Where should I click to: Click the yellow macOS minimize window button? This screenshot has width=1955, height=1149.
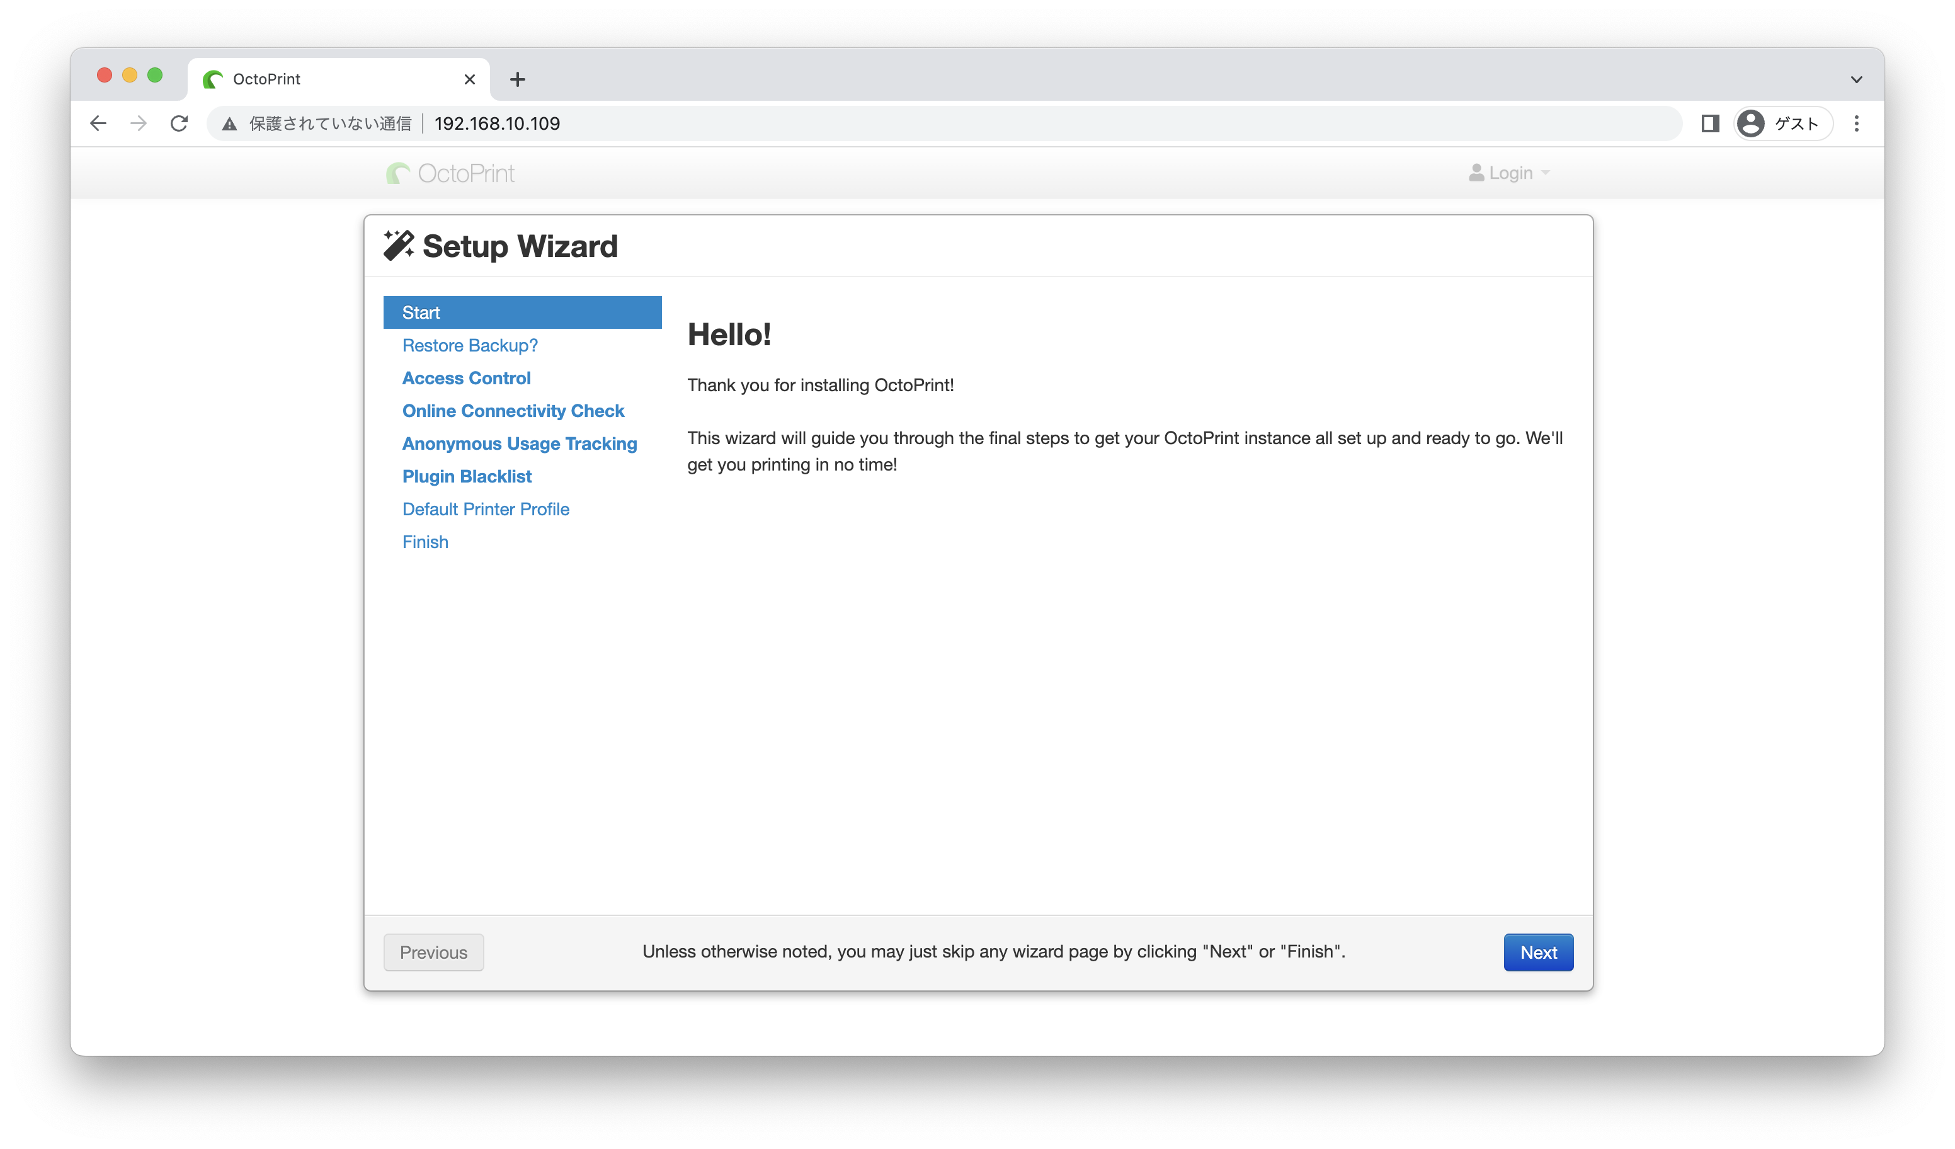pos(130,74)
